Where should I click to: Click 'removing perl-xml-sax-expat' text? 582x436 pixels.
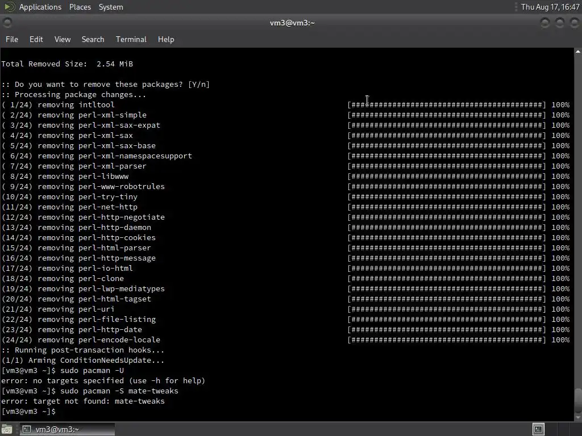click(x=99, y=125)
